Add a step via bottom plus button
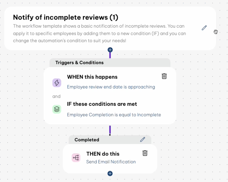228x182 pixels. 110,173
